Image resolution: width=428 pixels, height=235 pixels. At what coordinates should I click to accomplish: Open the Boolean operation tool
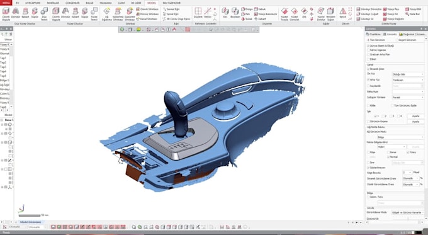pyautogui.click(x=235, y=13)
